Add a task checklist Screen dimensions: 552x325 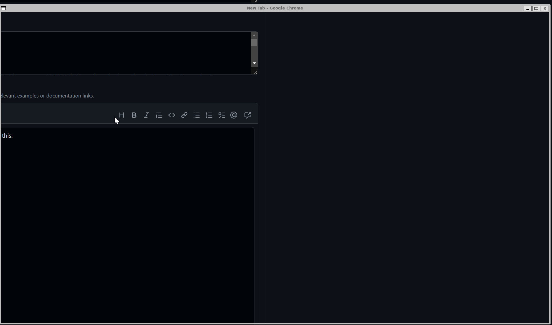pyautogui.click(x=222, y=115)
